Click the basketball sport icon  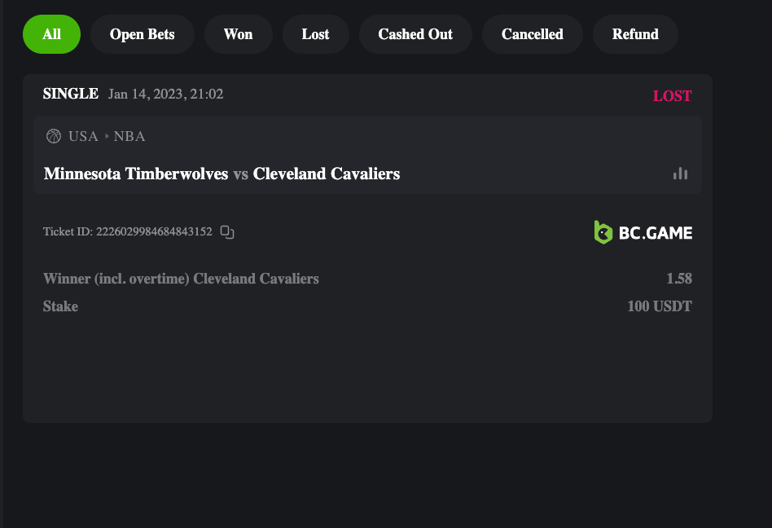54,136
